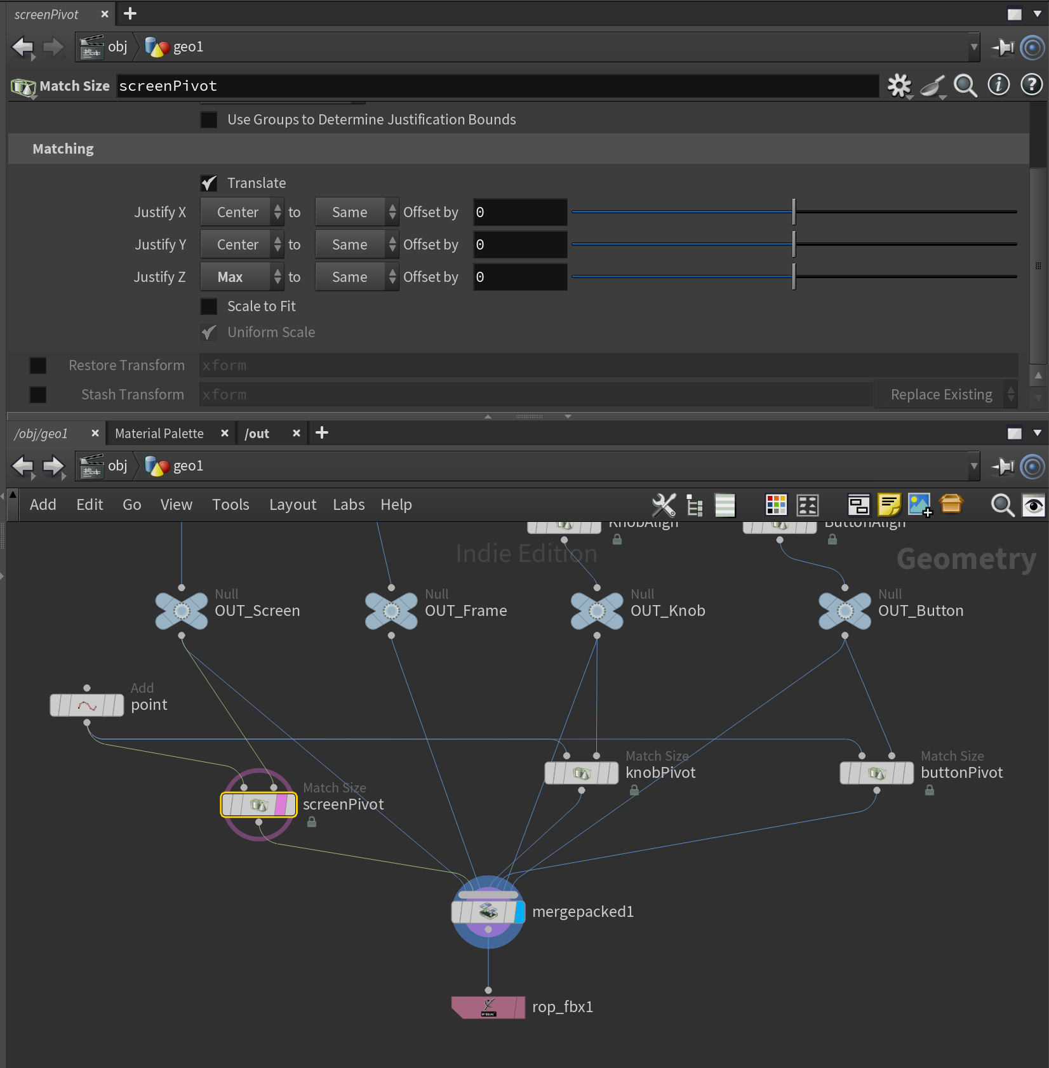Add a network box using toolbar icon
This screenshot has height=1068, width=1049.
(859, 505)
